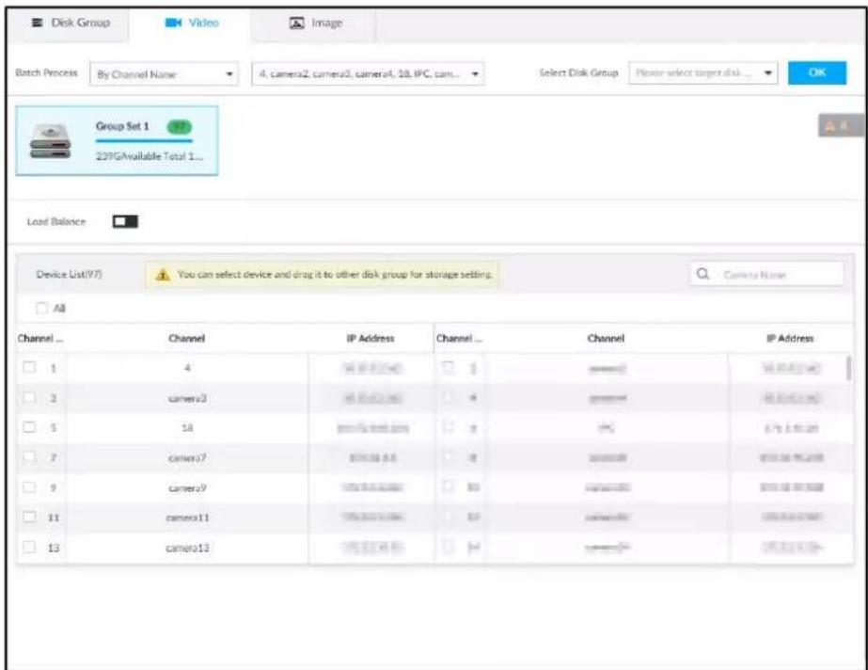This screenshot has width=868, height=670.
Task: Click the green 97 badge on Group Set 1
Action: [180, 127]
